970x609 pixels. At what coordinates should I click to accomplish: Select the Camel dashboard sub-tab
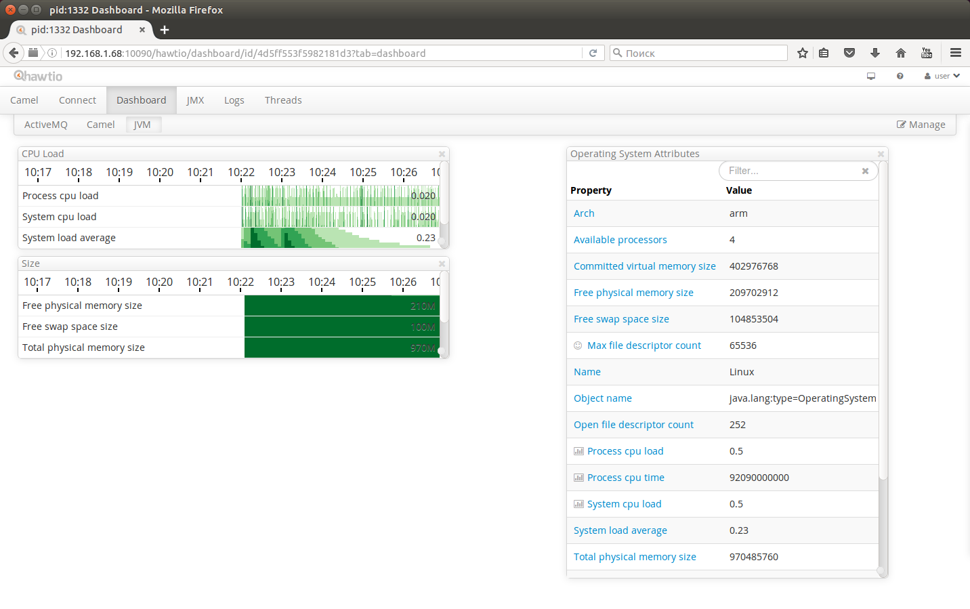click(101, 125)
